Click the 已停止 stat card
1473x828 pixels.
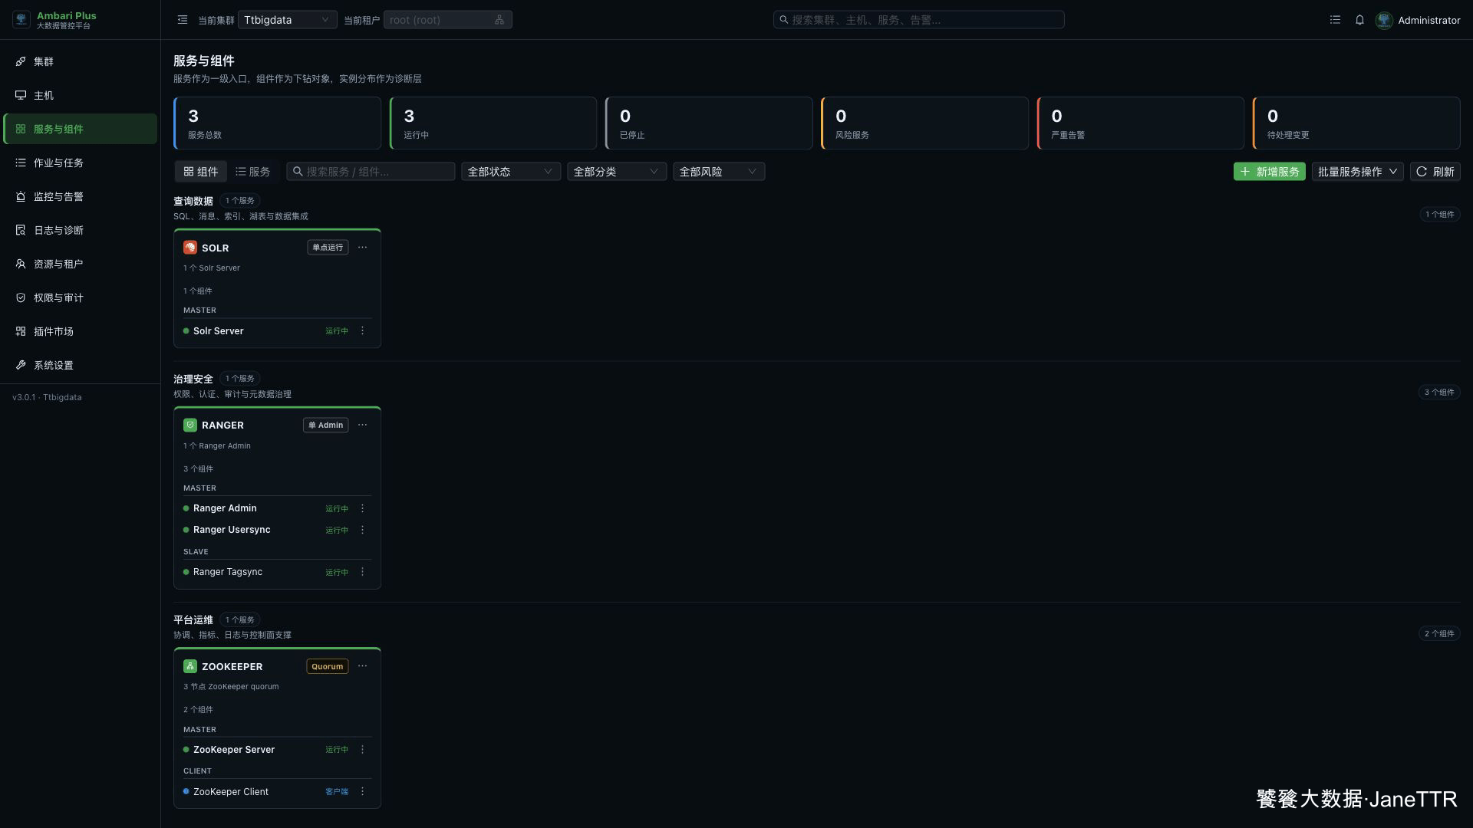point(709,123)
